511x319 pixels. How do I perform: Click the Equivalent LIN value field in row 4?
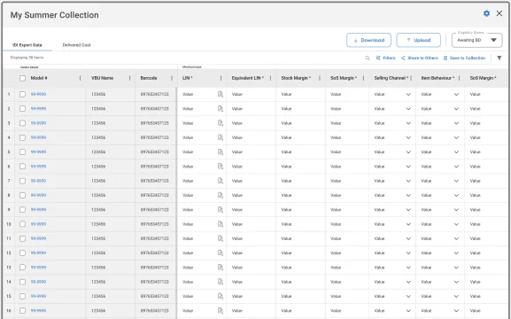pyautogui.click(x=252, y=137)
